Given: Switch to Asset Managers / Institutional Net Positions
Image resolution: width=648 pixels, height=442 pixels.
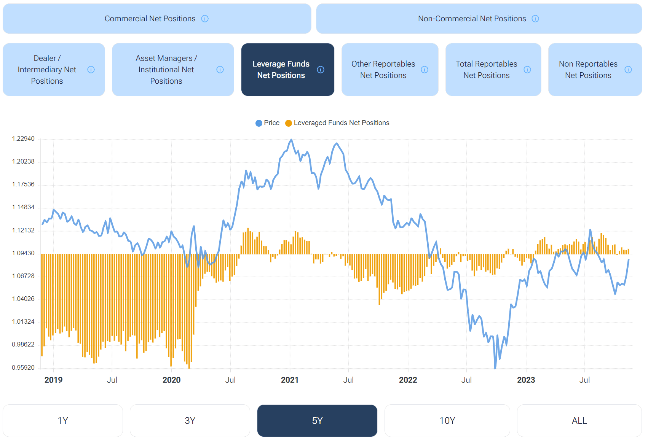Looking at the screenshot, I should [x=173, y=70].
